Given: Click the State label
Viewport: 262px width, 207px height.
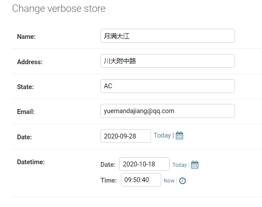Looking at the screenshot, I should pos(25,87).
